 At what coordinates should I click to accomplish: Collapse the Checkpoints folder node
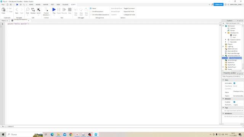click(226, 33)
